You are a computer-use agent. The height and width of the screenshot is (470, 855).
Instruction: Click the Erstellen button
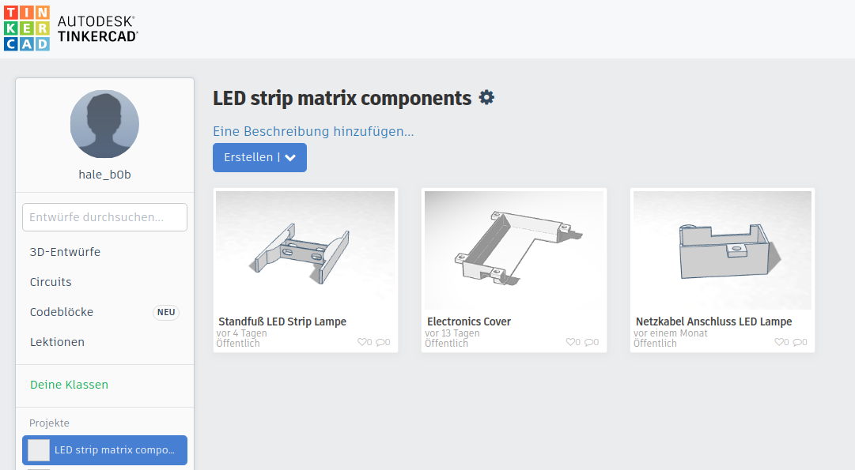click(249, 157)
